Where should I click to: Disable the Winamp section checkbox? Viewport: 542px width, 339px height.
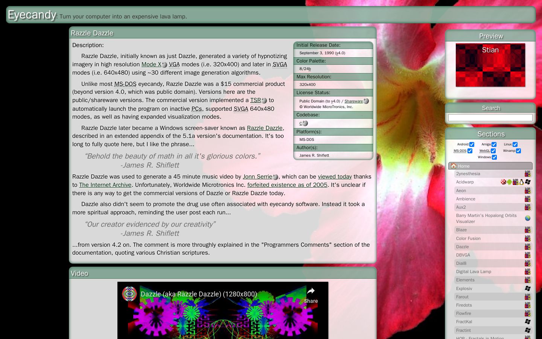coord(518,151)
